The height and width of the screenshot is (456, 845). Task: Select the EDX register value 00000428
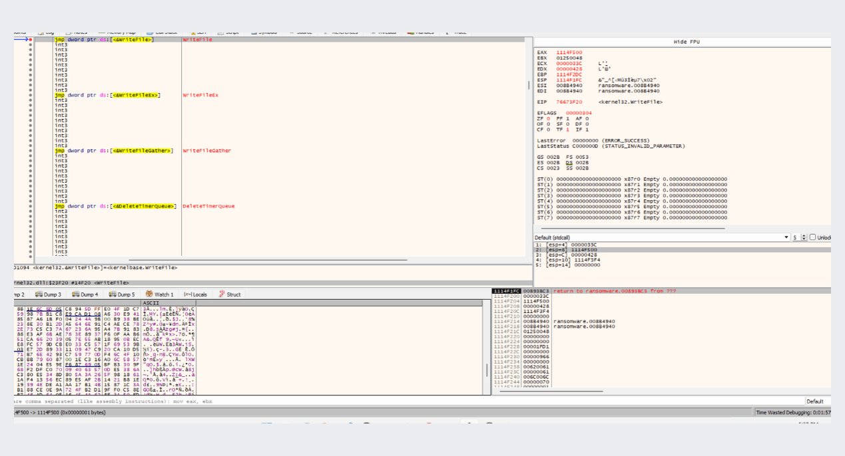[x=569, y=68]
